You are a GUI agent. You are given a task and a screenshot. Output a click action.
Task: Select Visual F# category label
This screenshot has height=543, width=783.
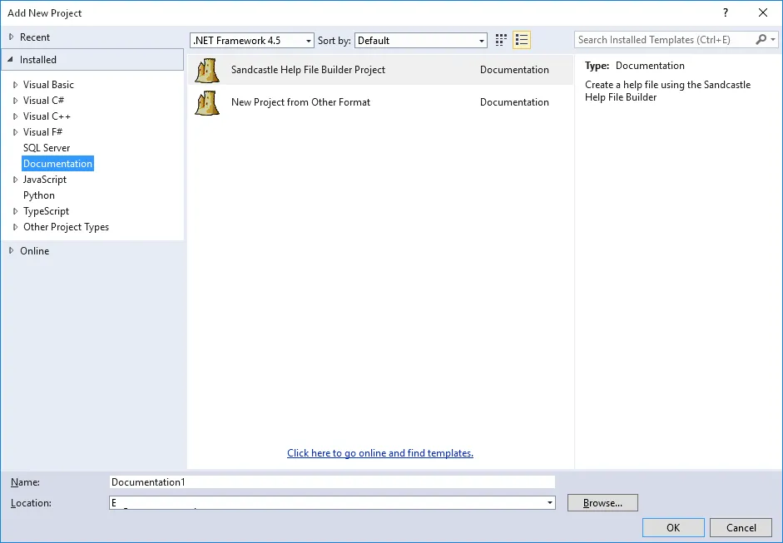(x=43, y=132)
